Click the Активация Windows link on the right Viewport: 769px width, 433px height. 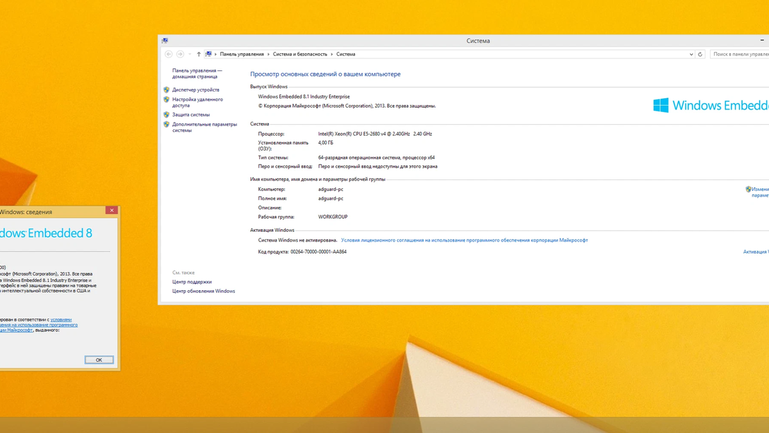point(756,252)
